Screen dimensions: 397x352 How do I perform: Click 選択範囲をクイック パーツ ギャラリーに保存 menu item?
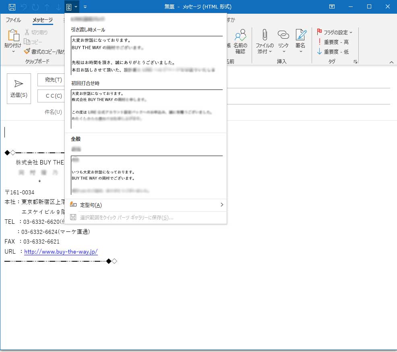click(x=146, y=218)
